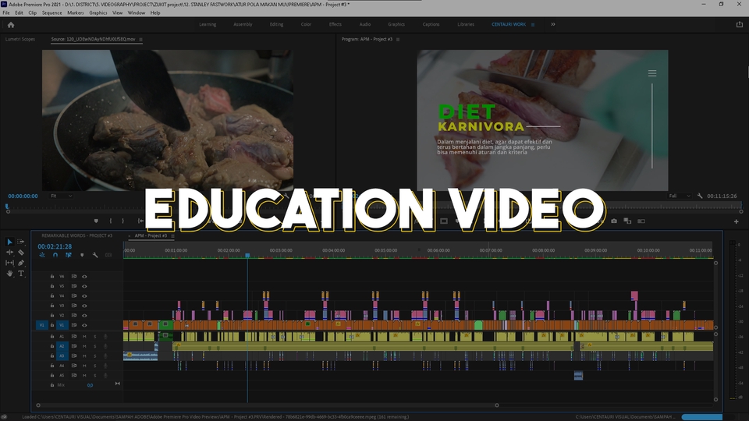The width and height of the screenshot is (749, 421).
Task: Open Program panel menu icon
Action: pyautogui.click(x=398, y=40)
